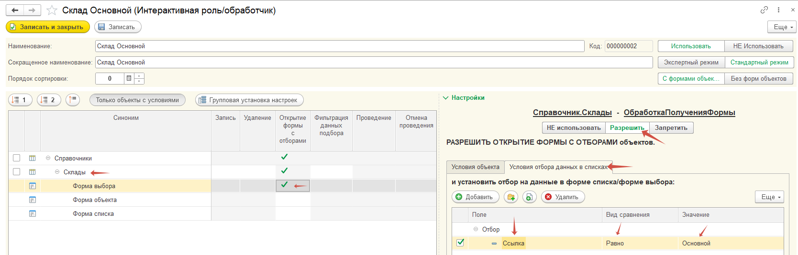Switch to the Условия объекта tab
The height and width of the screenshot is (255, 798).
pos(475,167)
